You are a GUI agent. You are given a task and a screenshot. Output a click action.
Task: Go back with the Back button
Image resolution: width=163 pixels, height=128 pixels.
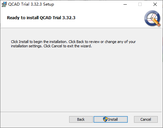[81, 119]
